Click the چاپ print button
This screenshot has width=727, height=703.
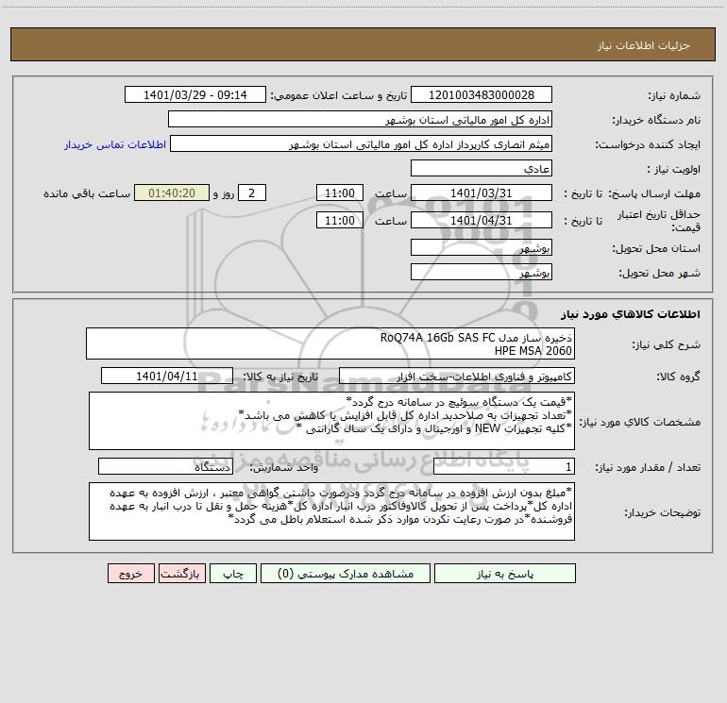[x=233, y=573]
